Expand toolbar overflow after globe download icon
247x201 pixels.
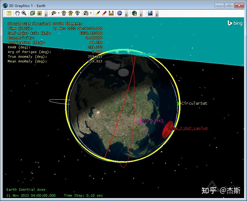[x=157, y=14]
